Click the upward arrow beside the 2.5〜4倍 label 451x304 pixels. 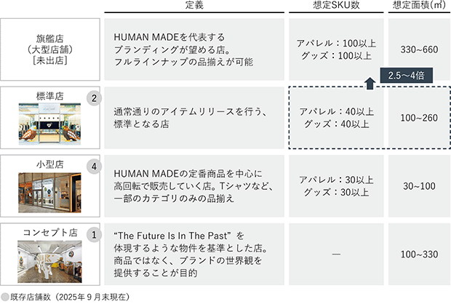click(x=369, y=82)
